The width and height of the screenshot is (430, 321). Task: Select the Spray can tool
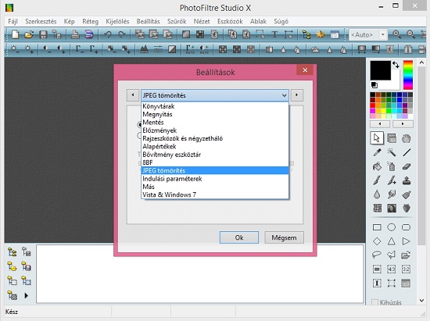click(x=392, y=166)
